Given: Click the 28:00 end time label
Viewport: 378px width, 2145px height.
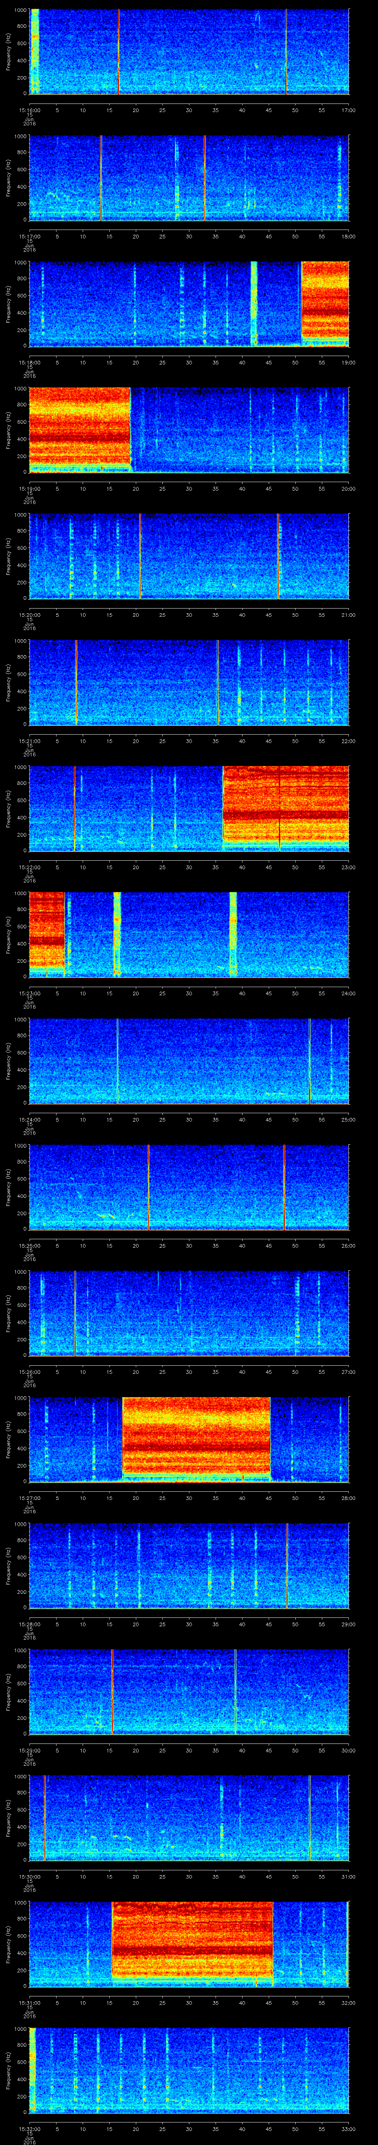Looking at the screenshot, I should (x=349, y=1498).
